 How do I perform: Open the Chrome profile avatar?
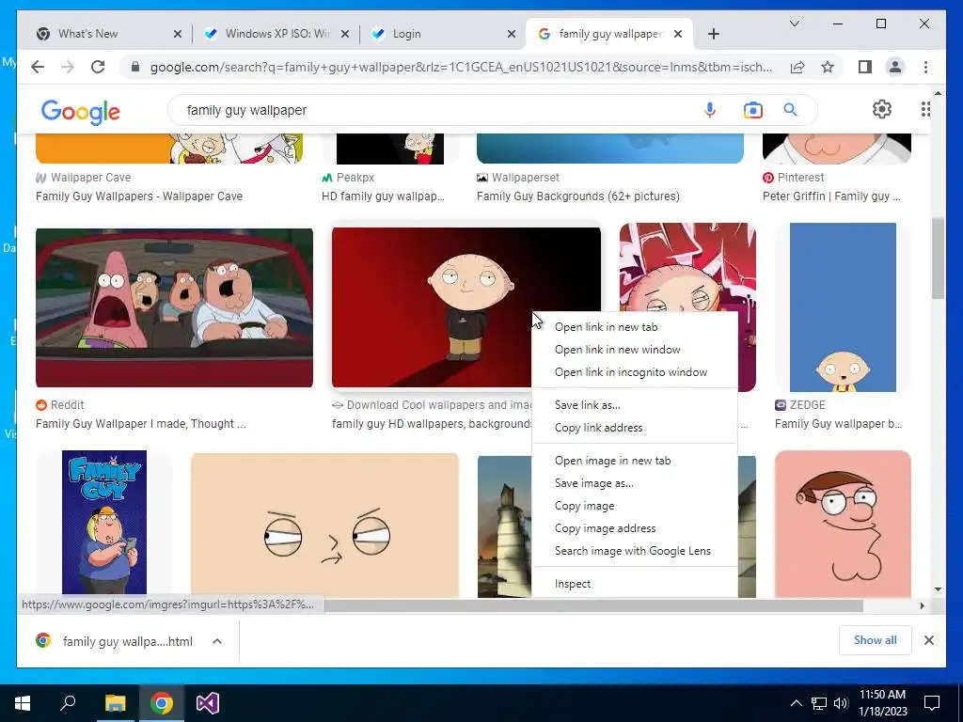(x=895, y=67)
